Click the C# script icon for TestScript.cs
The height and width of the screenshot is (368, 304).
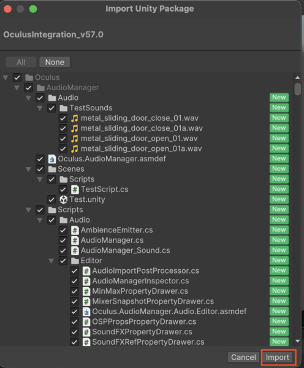(75, 190)
